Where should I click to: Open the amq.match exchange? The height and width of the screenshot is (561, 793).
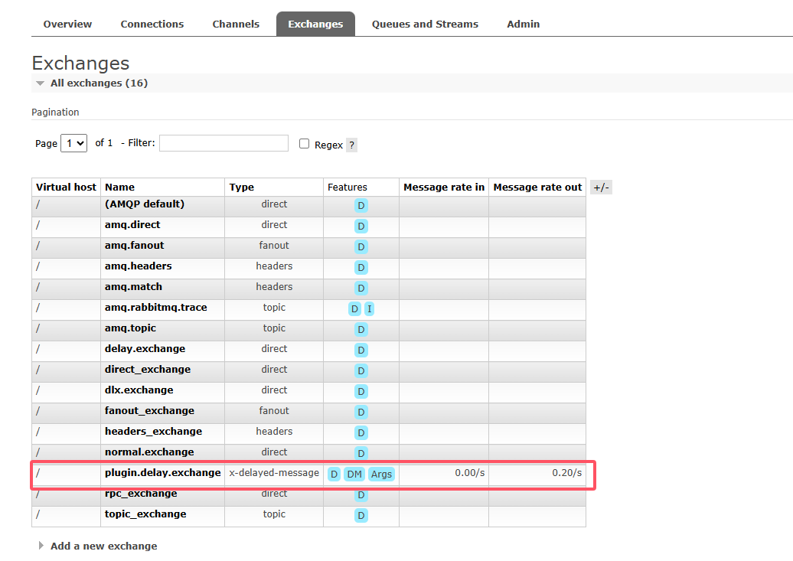click(x=133, y=287)
